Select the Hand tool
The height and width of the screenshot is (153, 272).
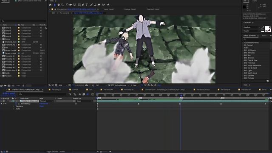click(x=59, y=5)
